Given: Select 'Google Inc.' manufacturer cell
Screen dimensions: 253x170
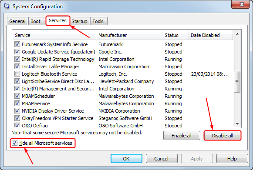Looking at the screenshot, I should click(x=110, y=52).
